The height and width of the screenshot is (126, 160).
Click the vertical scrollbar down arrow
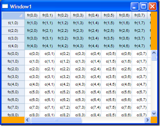[154, 113]
